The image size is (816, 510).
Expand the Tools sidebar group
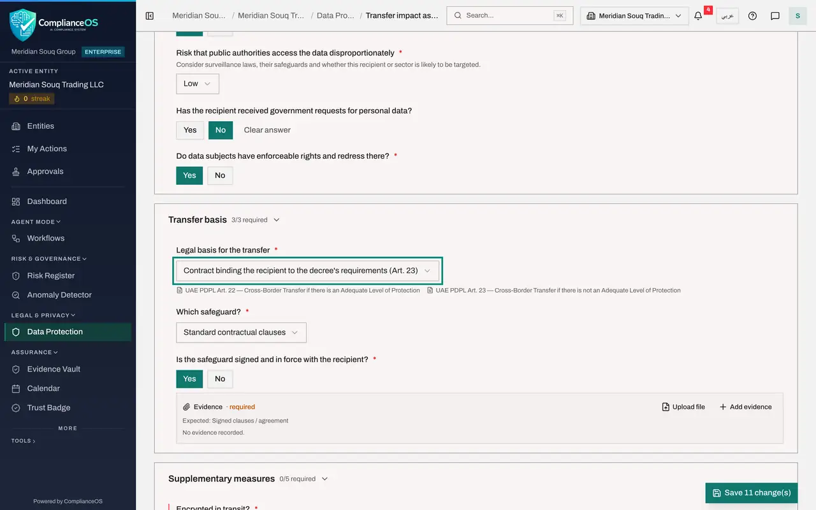(23, 441)
